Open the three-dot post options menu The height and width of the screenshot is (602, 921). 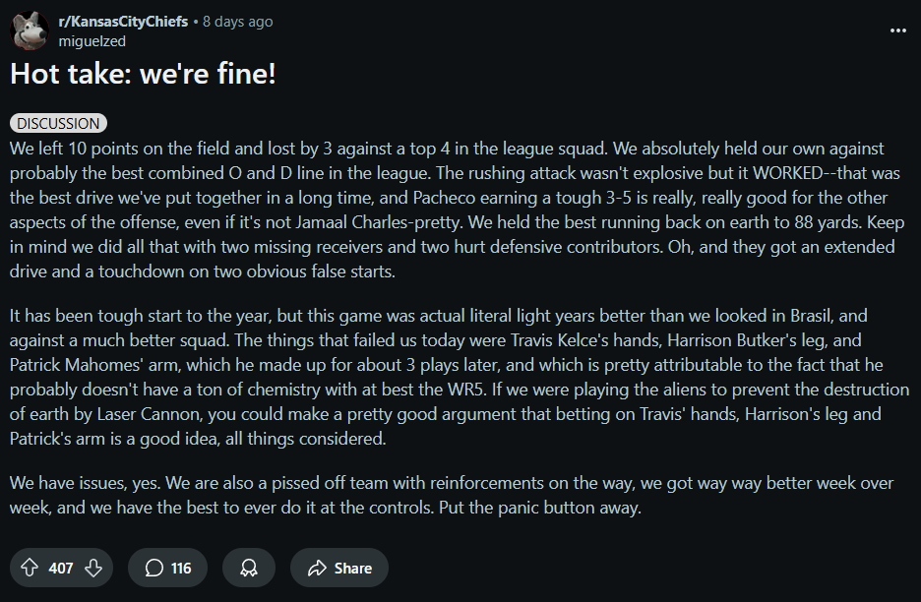coord(898,30)
